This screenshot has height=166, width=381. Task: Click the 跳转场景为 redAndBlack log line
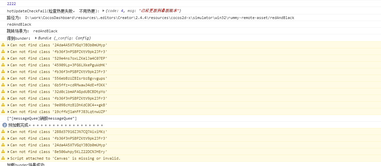27,31
